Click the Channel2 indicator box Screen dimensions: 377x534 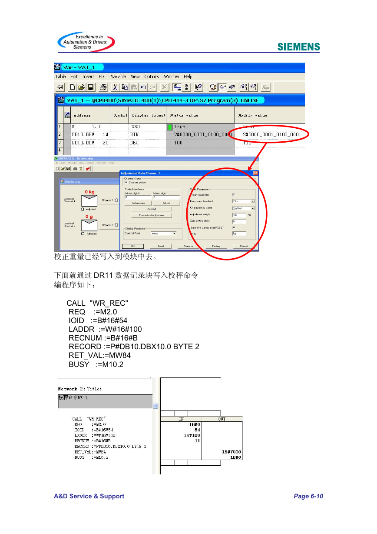116,225
